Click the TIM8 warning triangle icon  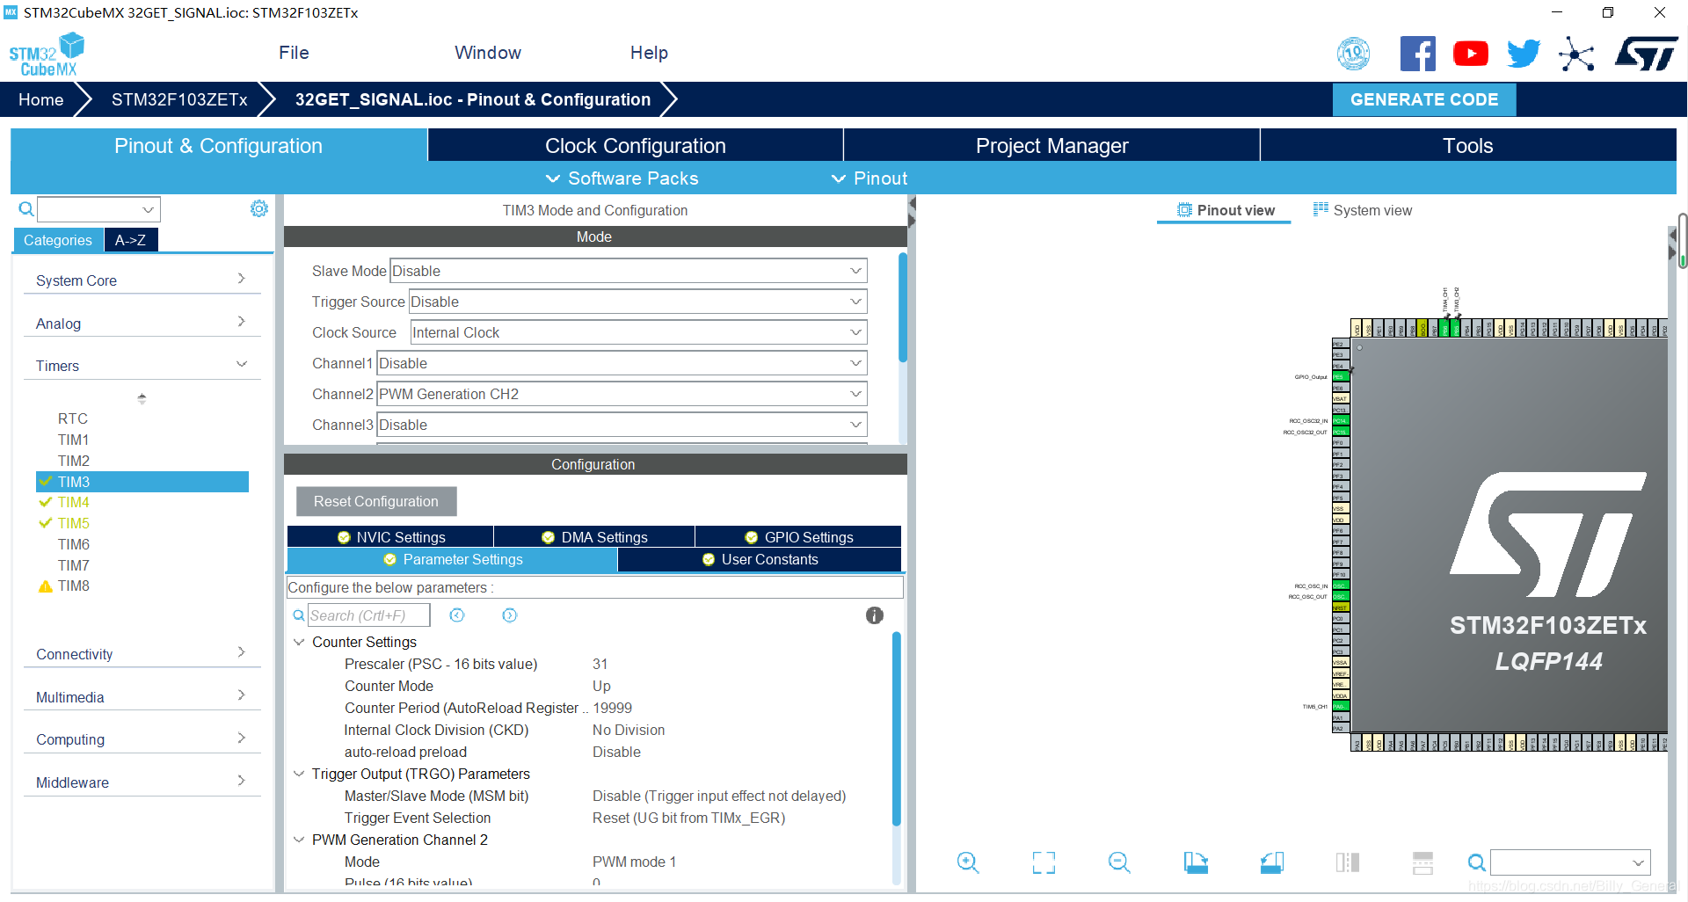[46, 586]
